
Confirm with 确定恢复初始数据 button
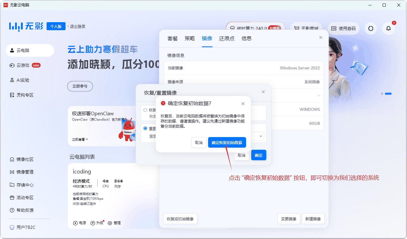227,142
